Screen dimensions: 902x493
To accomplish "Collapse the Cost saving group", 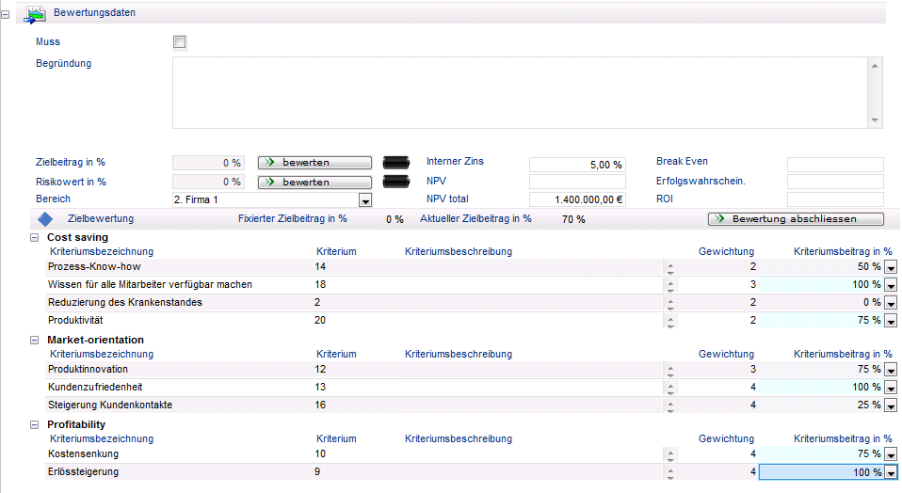I will point(35,238).
